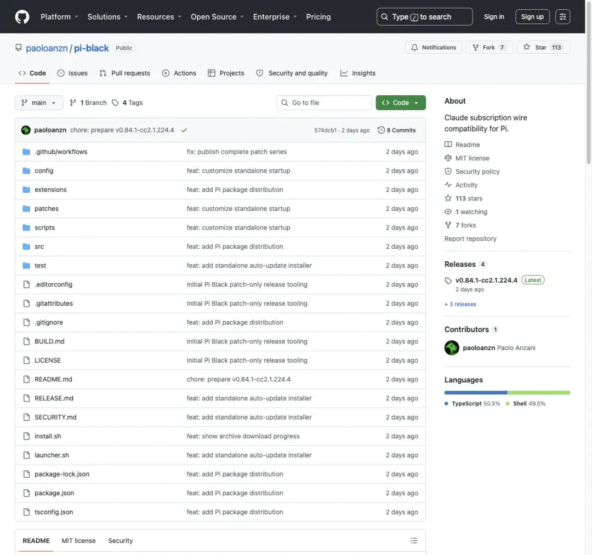592x555 pixels.
Task: Click the Sign up button
Action: click(532, 16)
